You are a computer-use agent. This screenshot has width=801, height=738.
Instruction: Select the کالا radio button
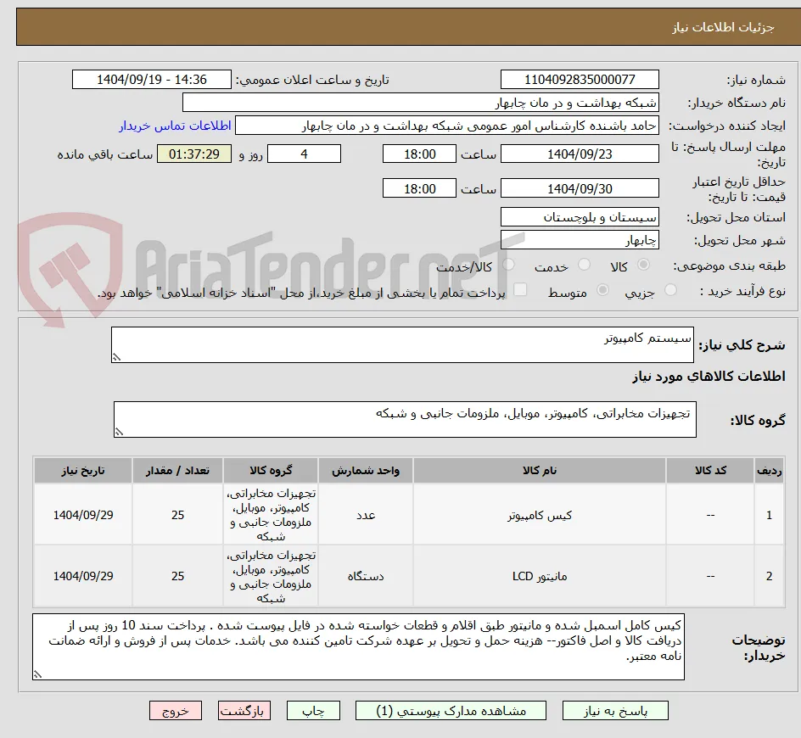(x=644, y=265)
